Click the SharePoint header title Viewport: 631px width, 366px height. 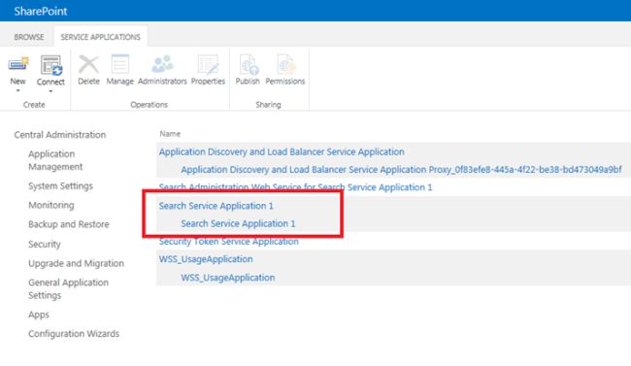coord(41,11)
